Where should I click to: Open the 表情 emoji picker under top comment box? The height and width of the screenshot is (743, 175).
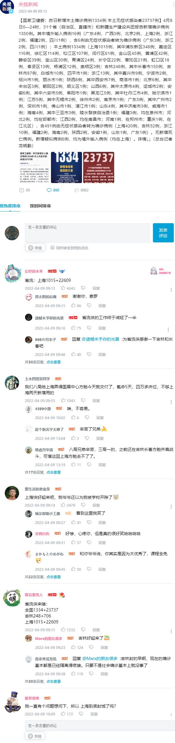tap(35, 248)
